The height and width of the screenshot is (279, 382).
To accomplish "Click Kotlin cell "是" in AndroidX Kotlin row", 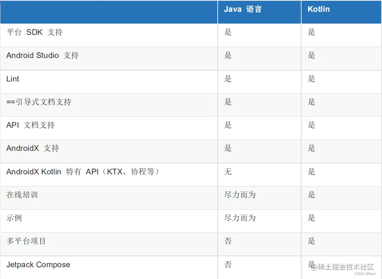I will coord(311,171).
